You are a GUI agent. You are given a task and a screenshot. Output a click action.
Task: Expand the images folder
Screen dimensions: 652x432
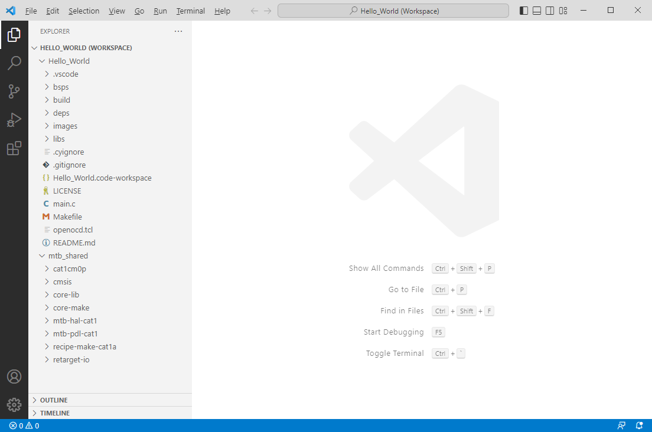[x=110, y=126]
